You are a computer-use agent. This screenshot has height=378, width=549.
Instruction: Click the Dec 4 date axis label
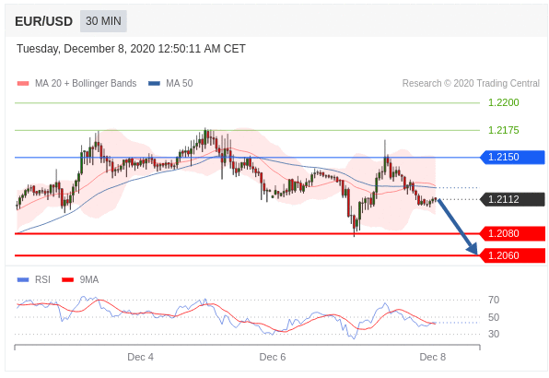[140, 357]
